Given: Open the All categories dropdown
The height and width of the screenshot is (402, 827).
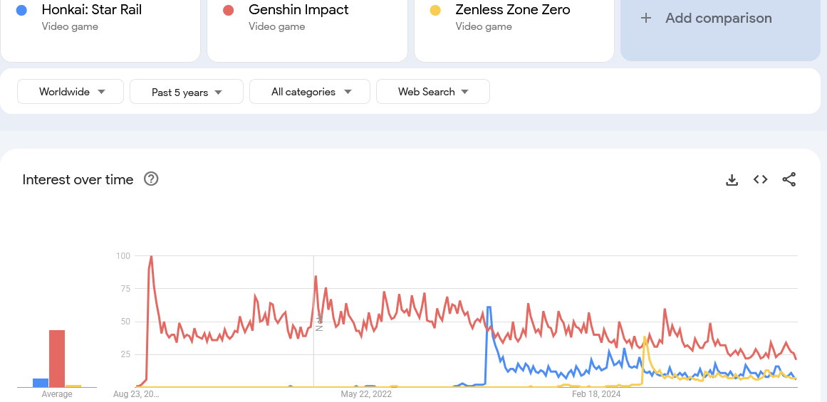Looking at the screenshot, I should [310, 92].
